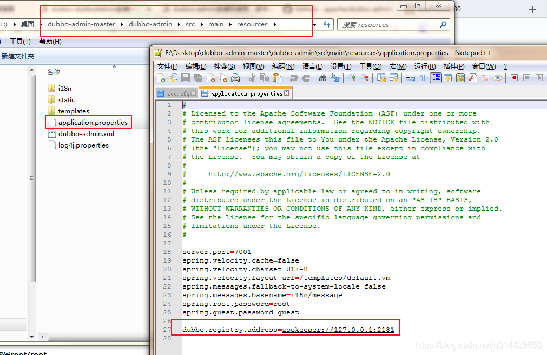Open the 编辑(E) menu
This screenshot has width=547, height=355.
[196, 66]
